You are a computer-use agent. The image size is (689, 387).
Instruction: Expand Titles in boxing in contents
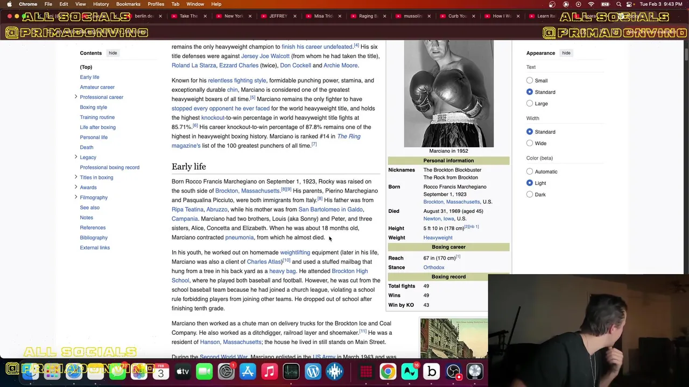tap(76, 177)
